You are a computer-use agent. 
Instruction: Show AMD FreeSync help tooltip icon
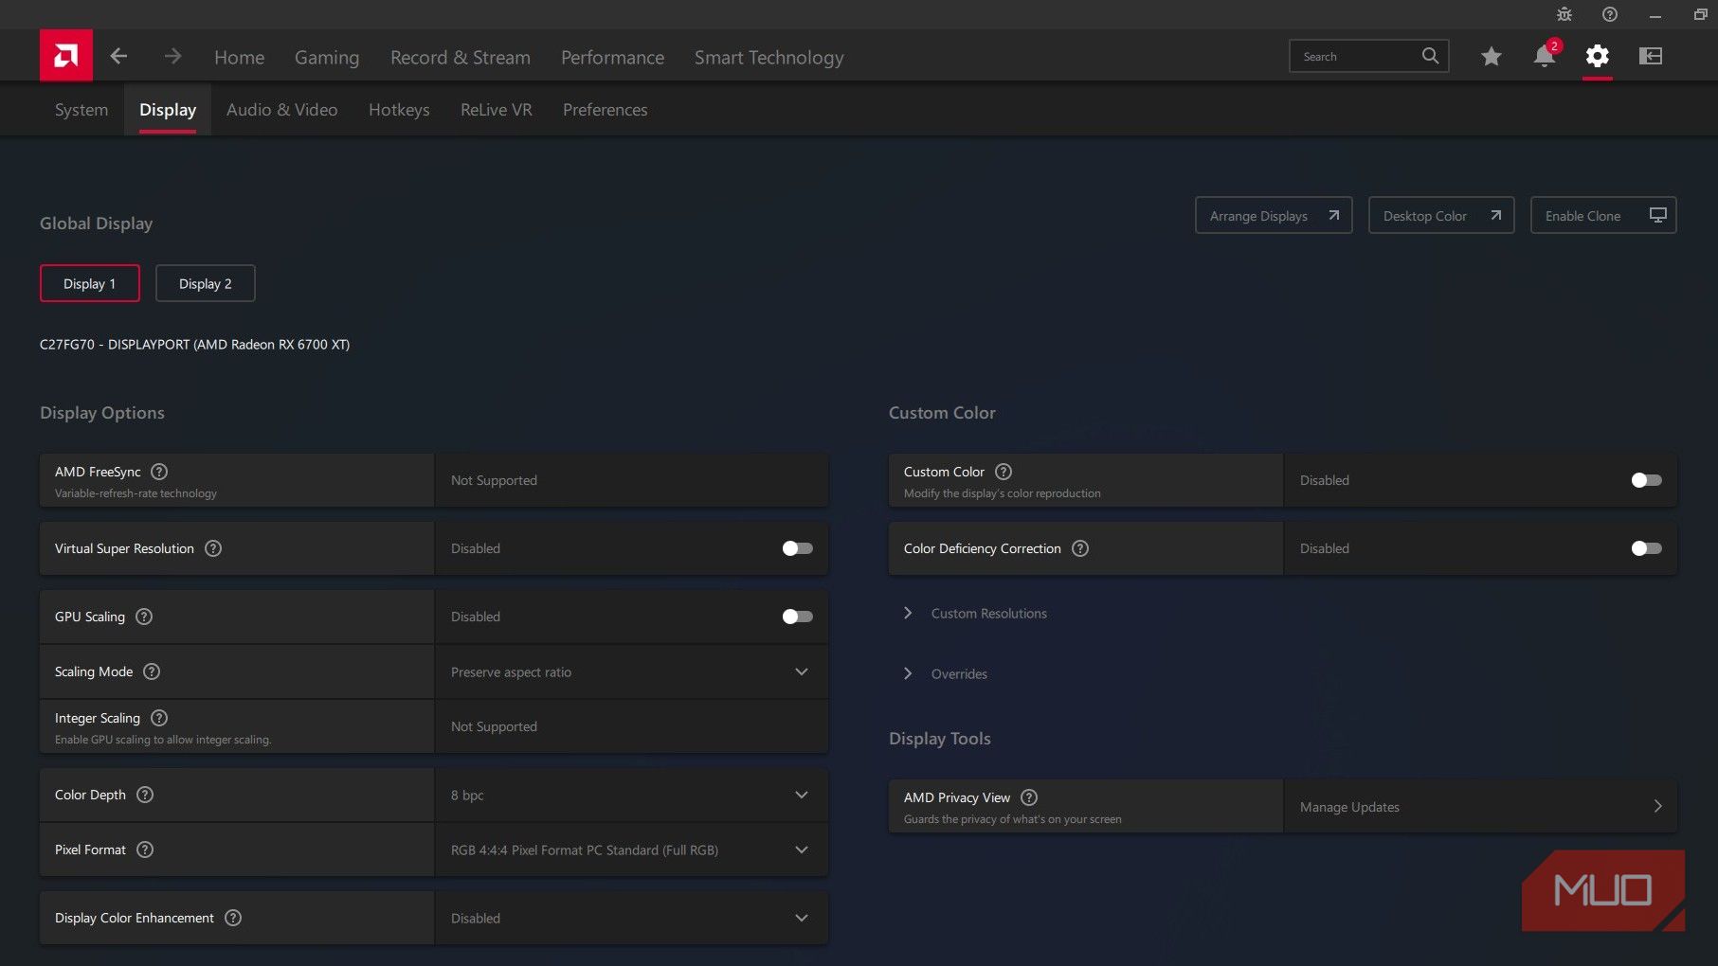159,472
